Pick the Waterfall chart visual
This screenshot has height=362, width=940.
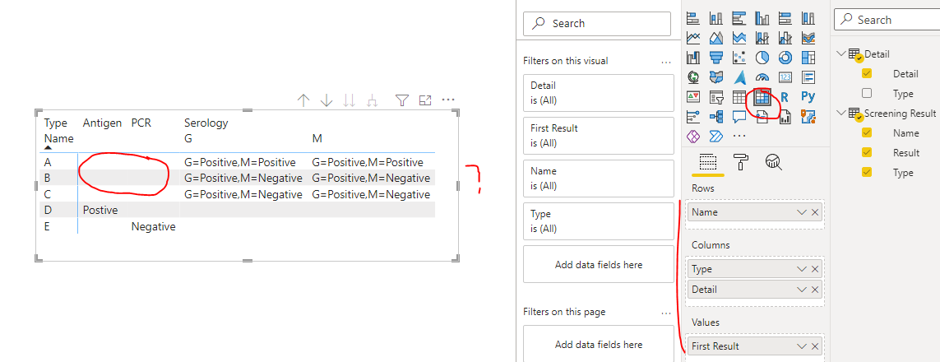(x=693, y=58)
